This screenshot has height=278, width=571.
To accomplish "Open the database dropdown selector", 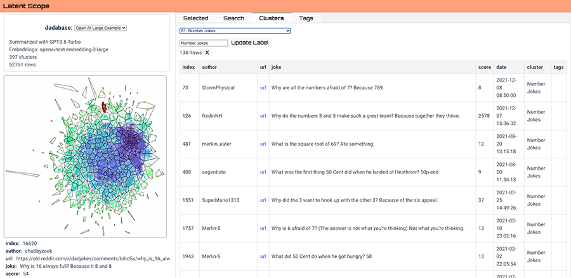I will tap(100, 28).
